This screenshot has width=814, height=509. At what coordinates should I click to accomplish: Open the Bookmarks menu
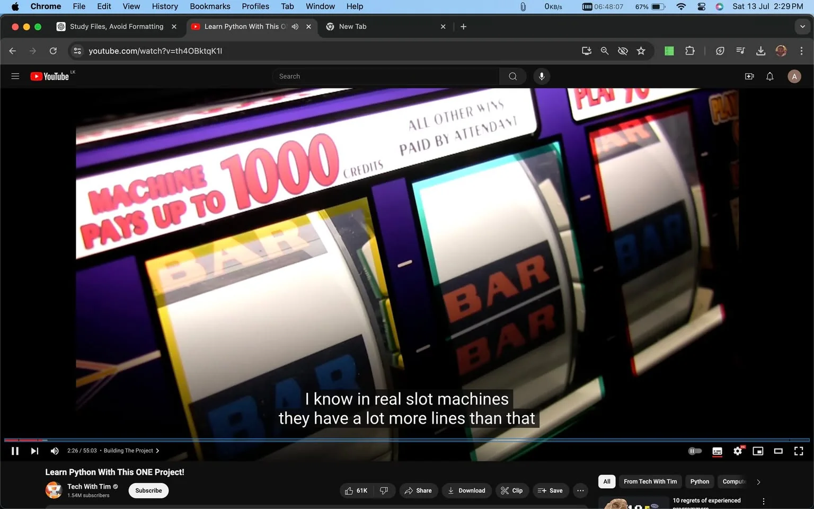pos(210,6)
